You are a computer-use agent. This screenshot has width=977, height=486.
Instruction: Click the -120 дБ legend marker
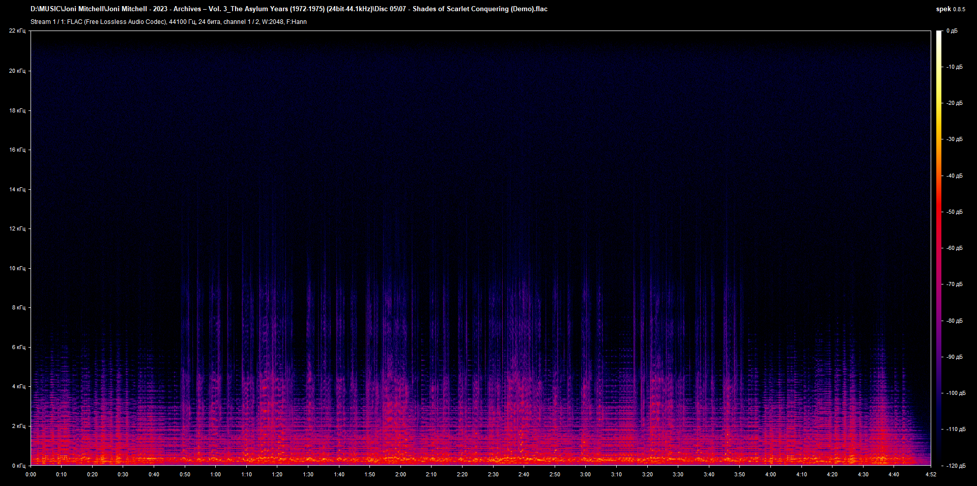coord(957,465)
